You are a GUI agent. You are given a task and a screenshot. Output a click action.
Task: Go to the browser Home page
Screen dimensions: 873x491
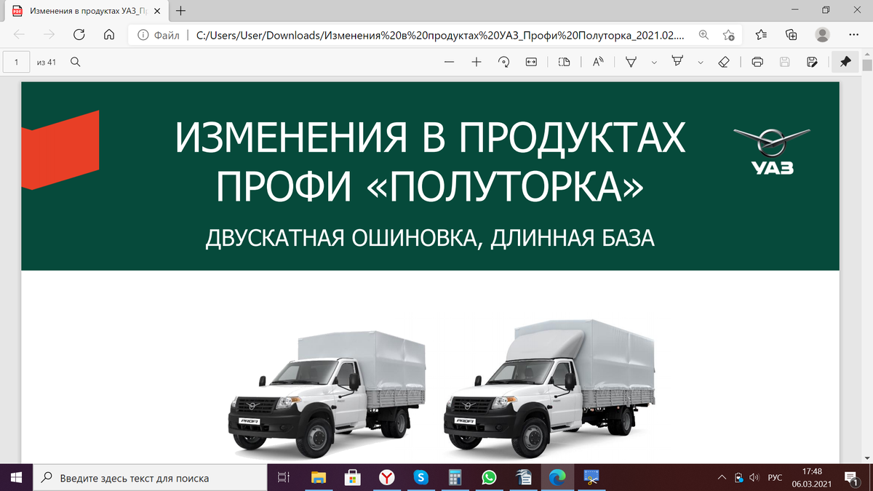[x=109, y=34]
